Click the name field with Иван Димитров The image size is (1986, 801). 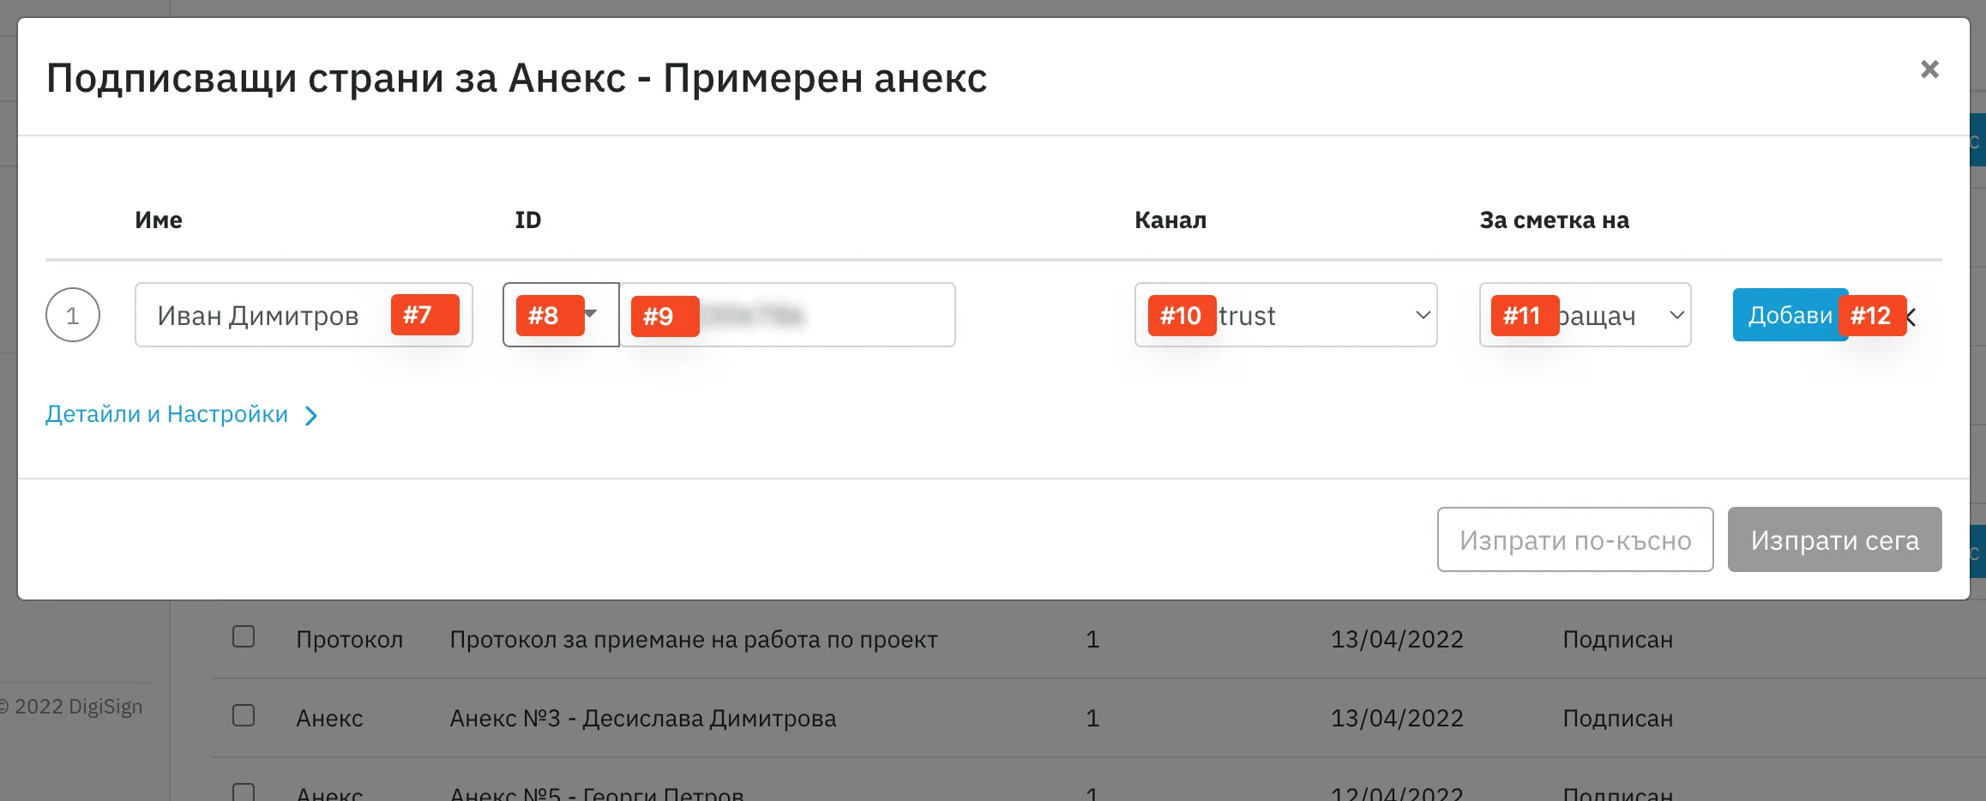click(304, 315)
